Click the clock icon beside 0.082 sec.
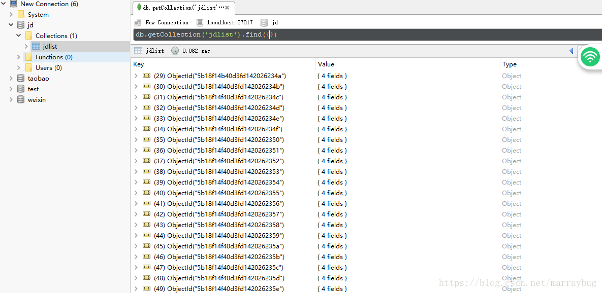The height and width of the screenshot is (293, 602). tap(175, 51)
